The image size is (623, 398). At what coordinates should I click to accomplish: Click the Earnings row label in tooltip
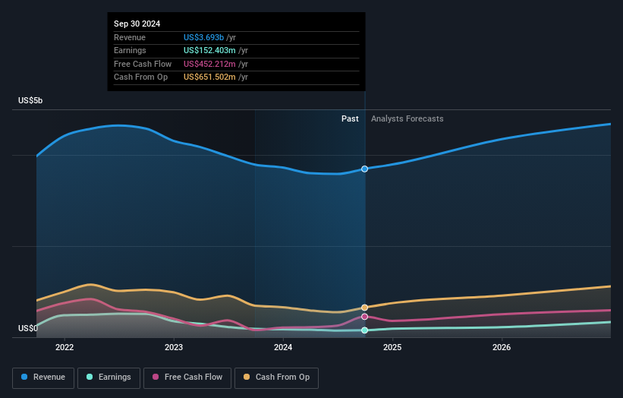[x=130, y=50]
